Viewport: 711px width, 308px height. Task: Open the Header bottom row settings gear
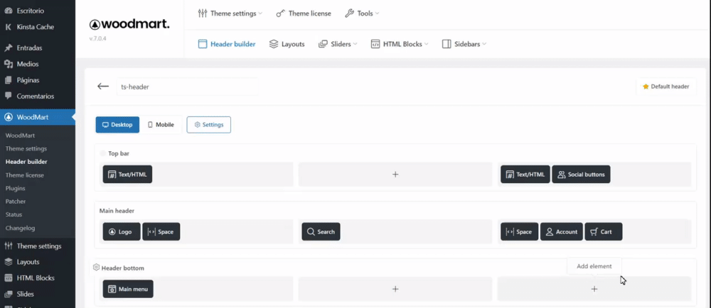96,268
